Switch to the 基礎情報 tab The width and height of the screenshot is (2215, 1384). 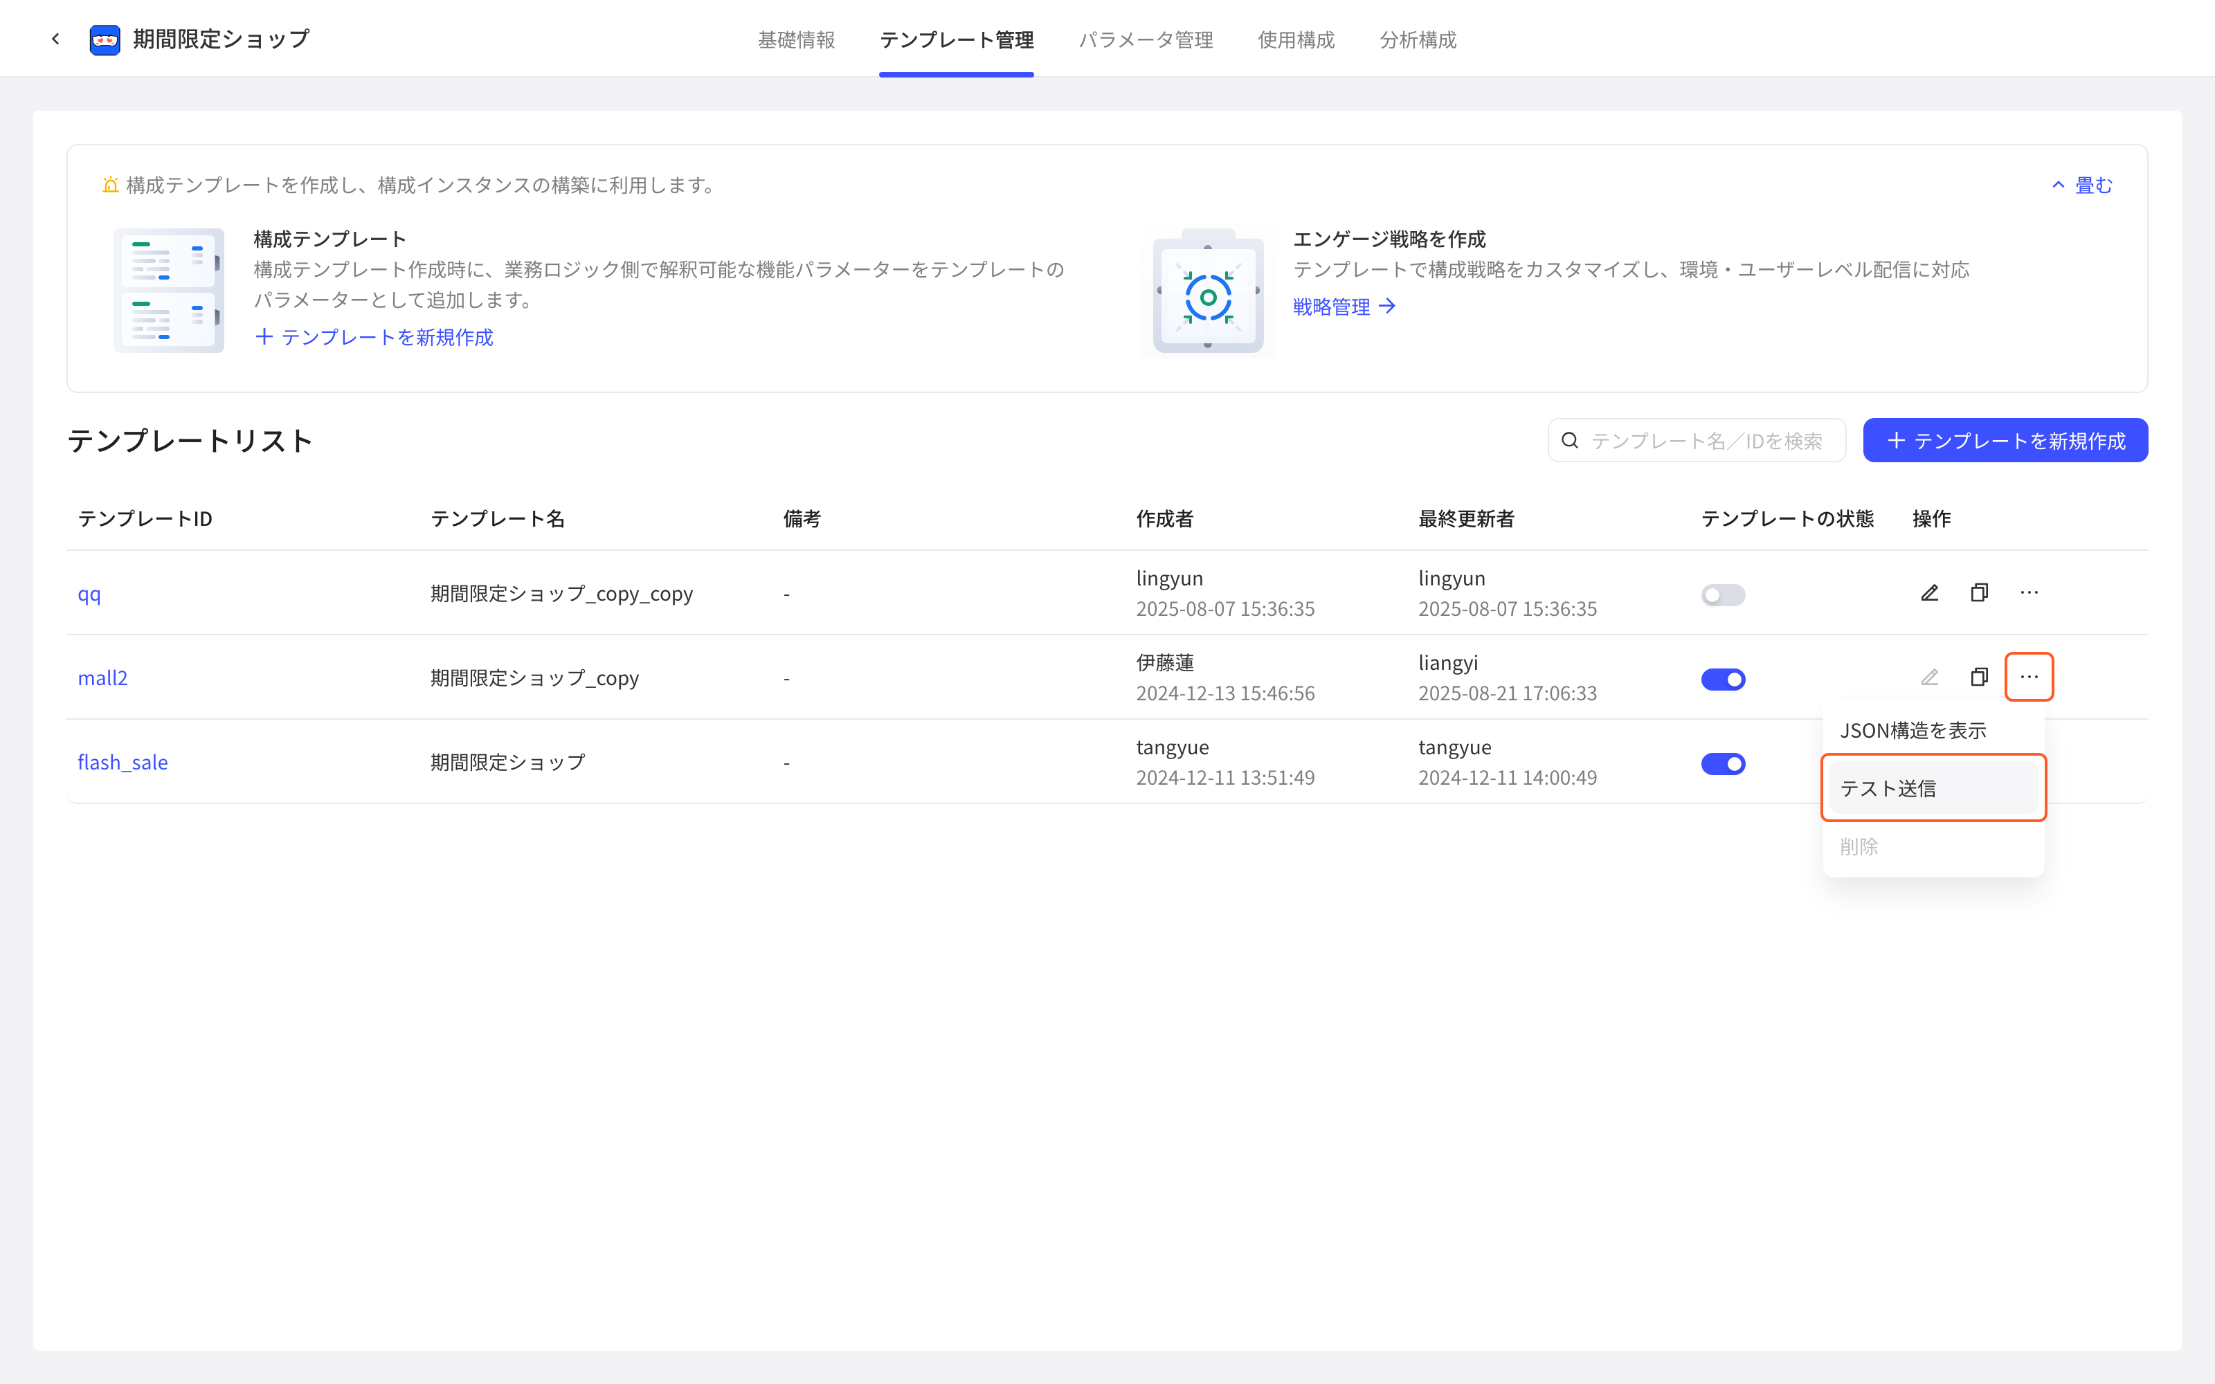pyautogui.click(x=796, y=39)
